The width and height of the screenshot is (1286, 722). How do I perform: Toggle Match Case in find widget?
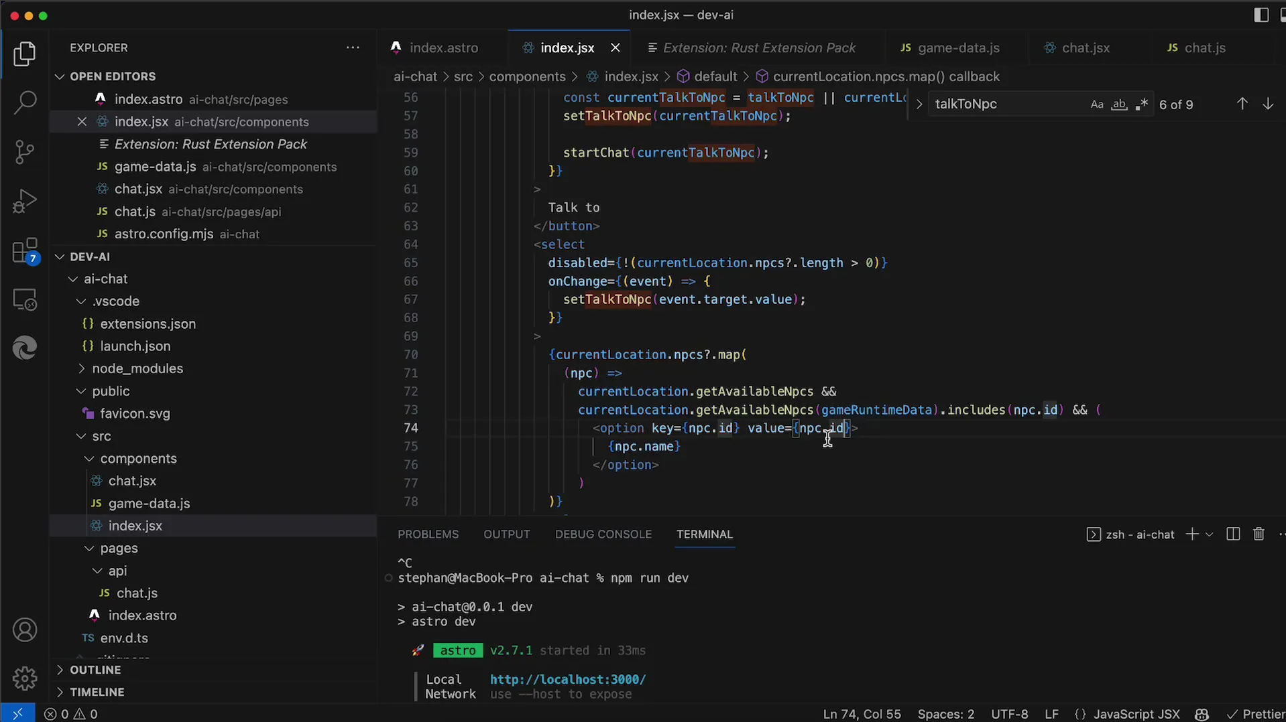1097,104
